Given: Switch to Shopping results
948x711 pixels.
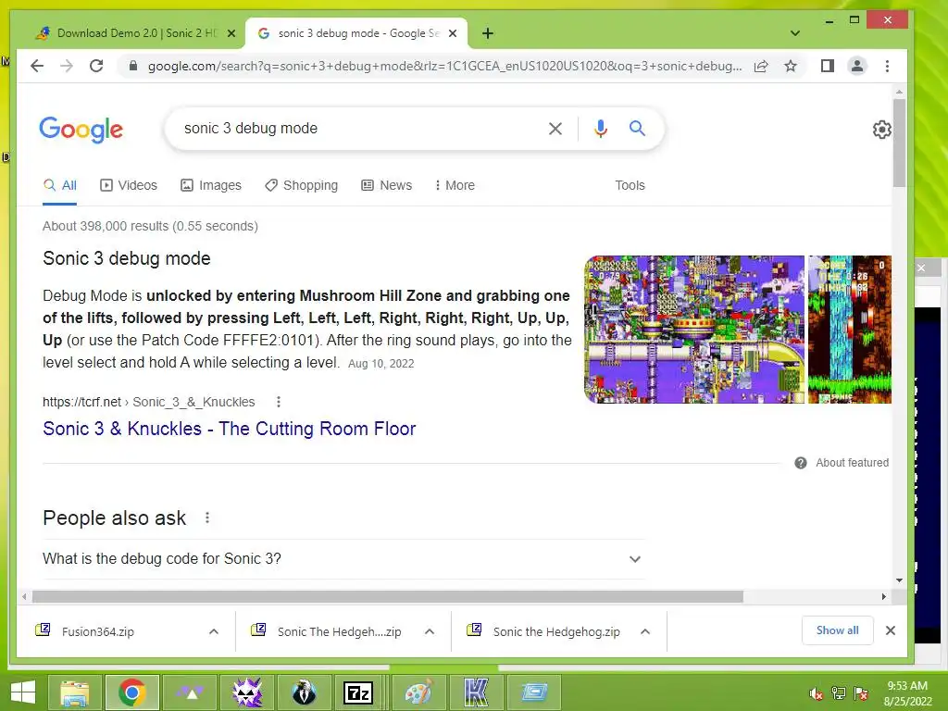Looking at the screenshot, I should click(301, 185).
